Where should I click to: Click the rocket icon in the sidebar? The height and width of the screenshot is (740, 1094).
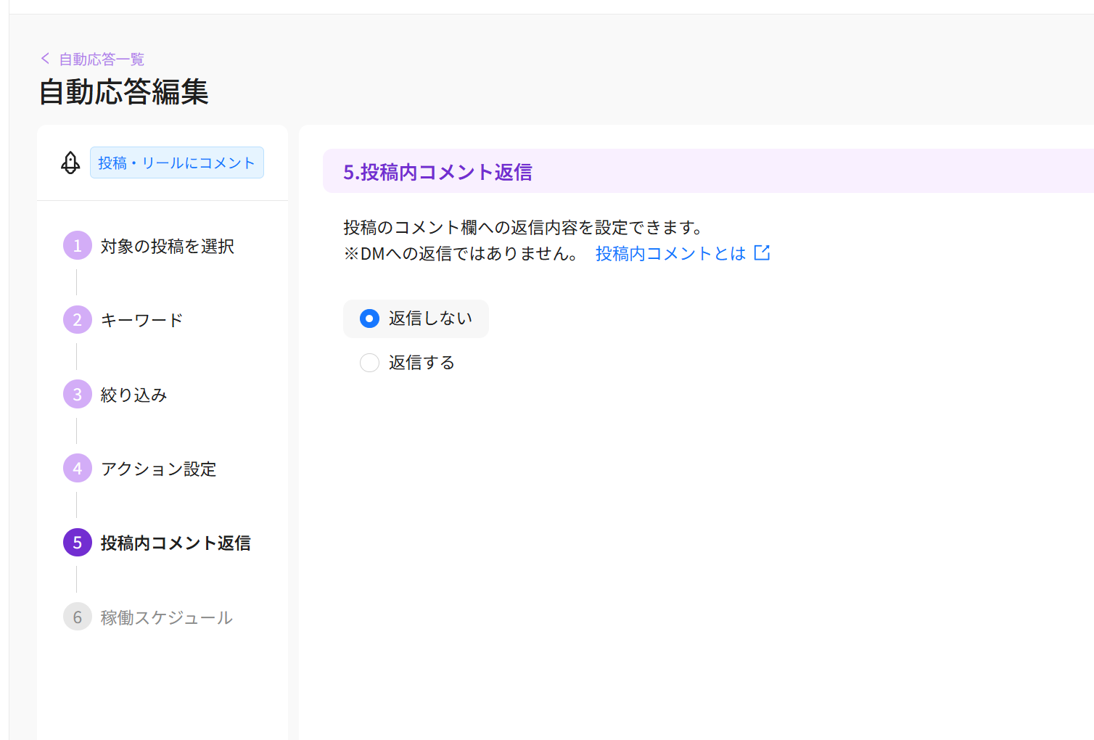(x=70, y=163)
